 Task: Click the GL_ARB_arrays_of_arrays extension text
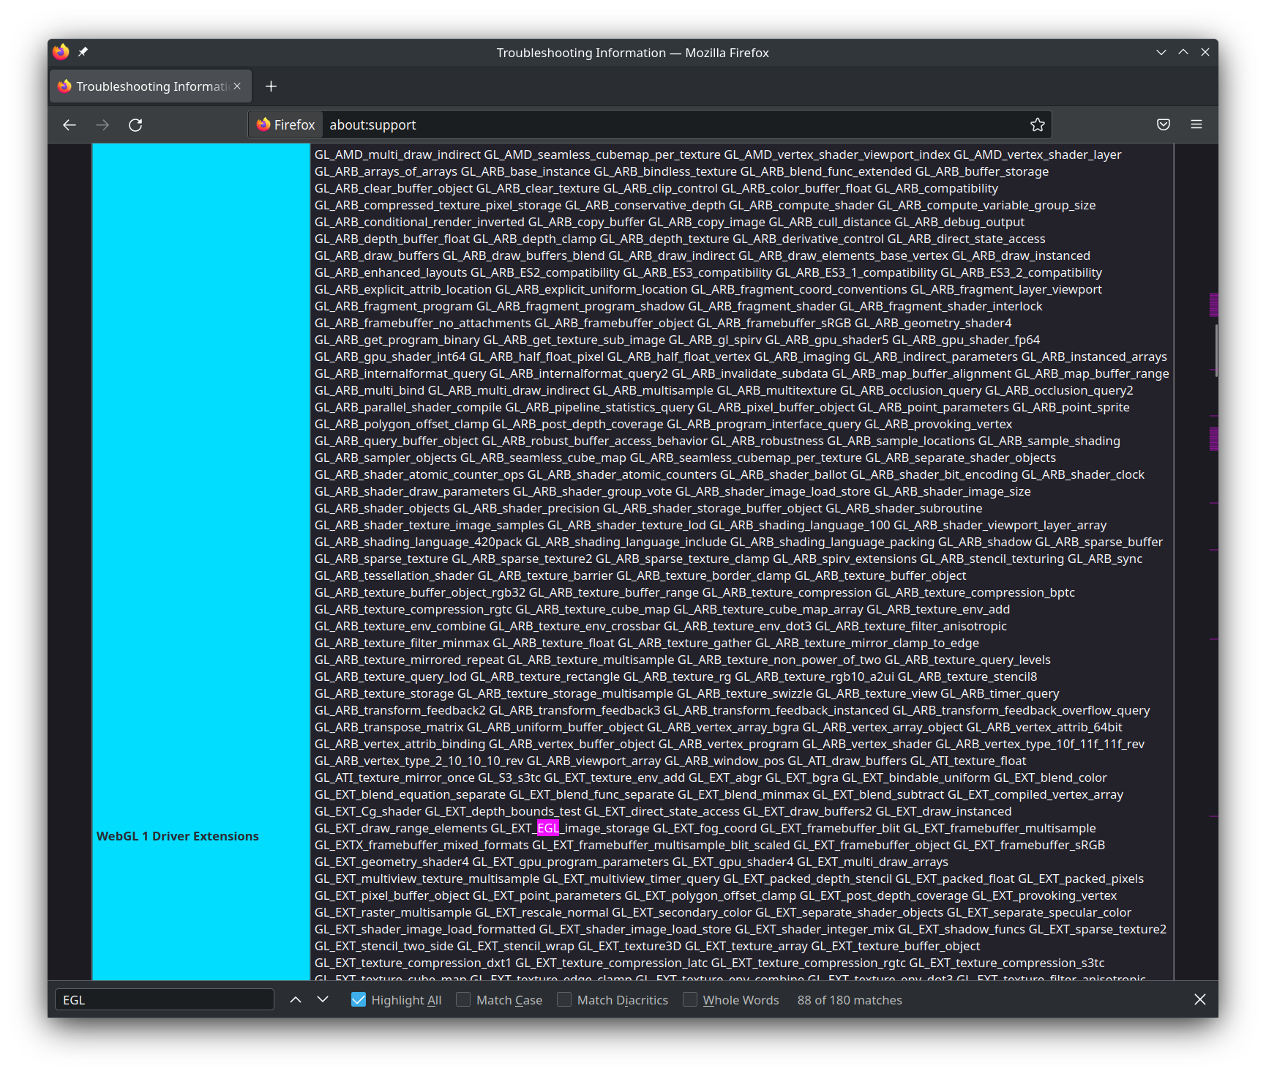click(386, 171)
